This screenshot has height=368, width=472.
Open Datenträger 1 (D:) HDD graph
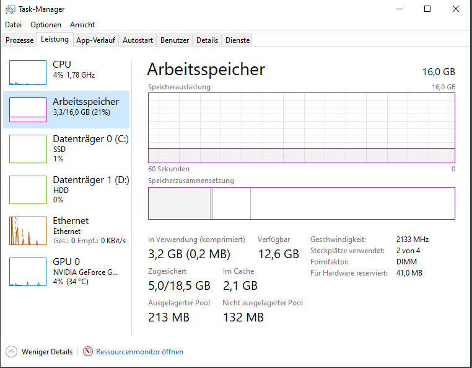click(28, 190)
